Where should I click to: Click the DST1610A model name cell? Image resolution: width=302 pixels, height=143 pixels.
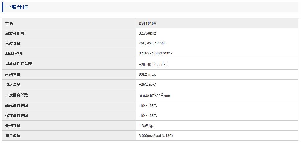click(x=217, y=23)
